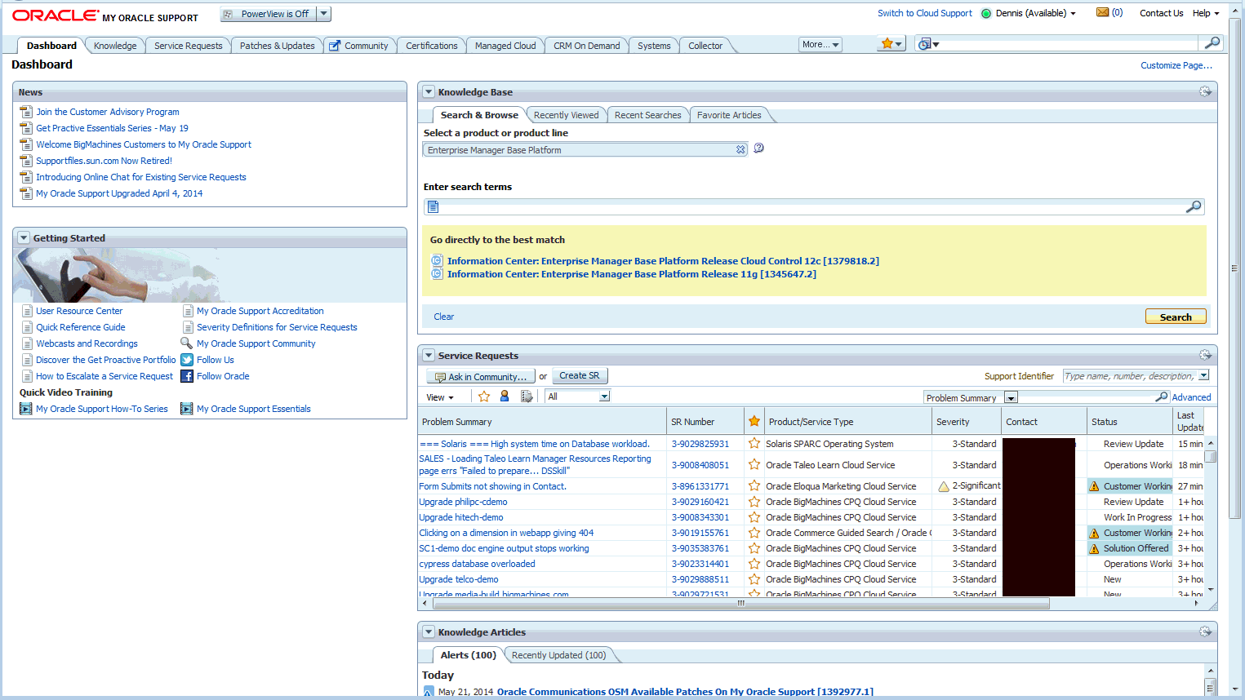Click the Switch to Cloud Support link
Viewport: 1245px width, 700px height.
tap(925, 13)
